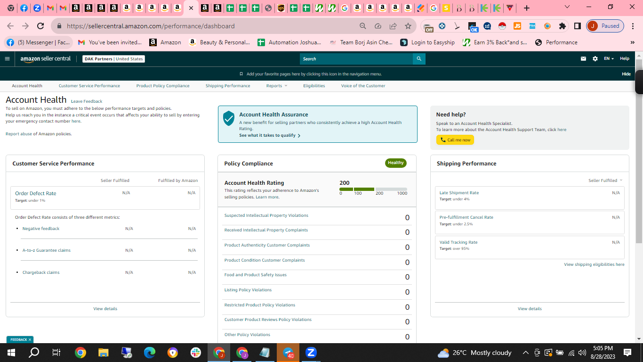Open Zoom app from the taskbar
643x362 pixels.
pyautogui.click(x=311, y=353)
